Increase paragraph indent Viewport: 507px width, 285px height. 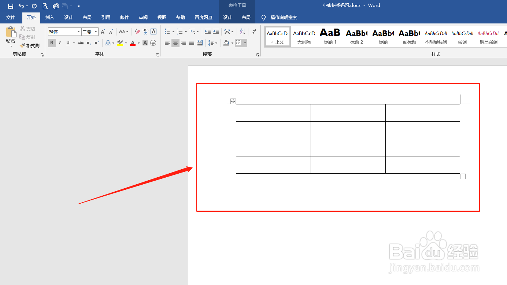216,32
